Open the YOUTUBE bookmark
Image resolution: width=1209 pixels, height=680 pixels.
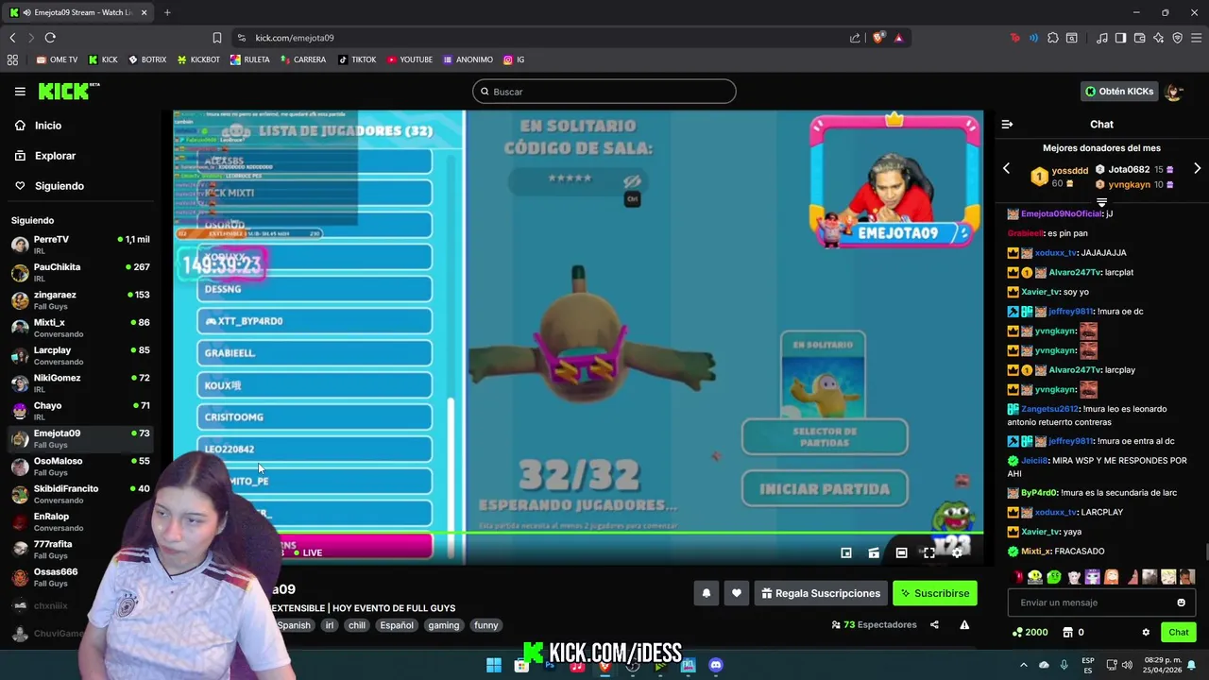point(409,59)
